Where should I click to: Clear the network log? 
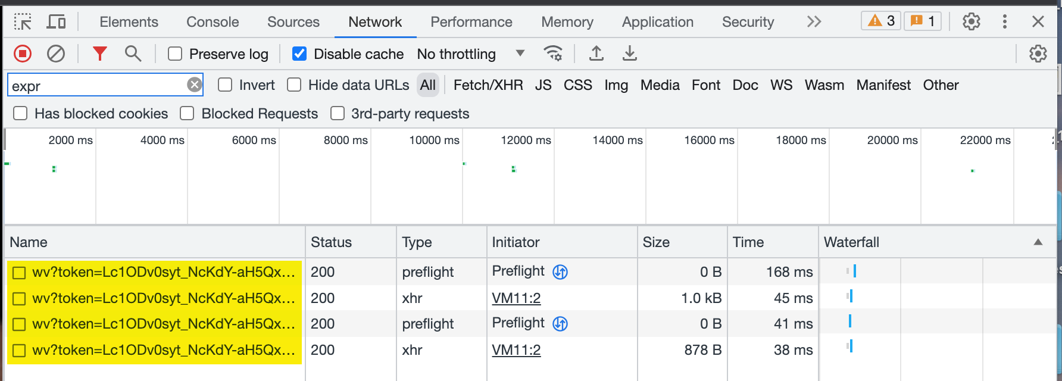click(x=56, y=54)
